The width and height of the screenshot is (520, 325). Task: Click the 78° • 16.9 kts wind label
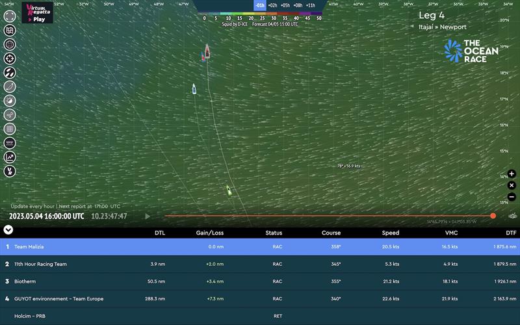[x=349, y=166]
